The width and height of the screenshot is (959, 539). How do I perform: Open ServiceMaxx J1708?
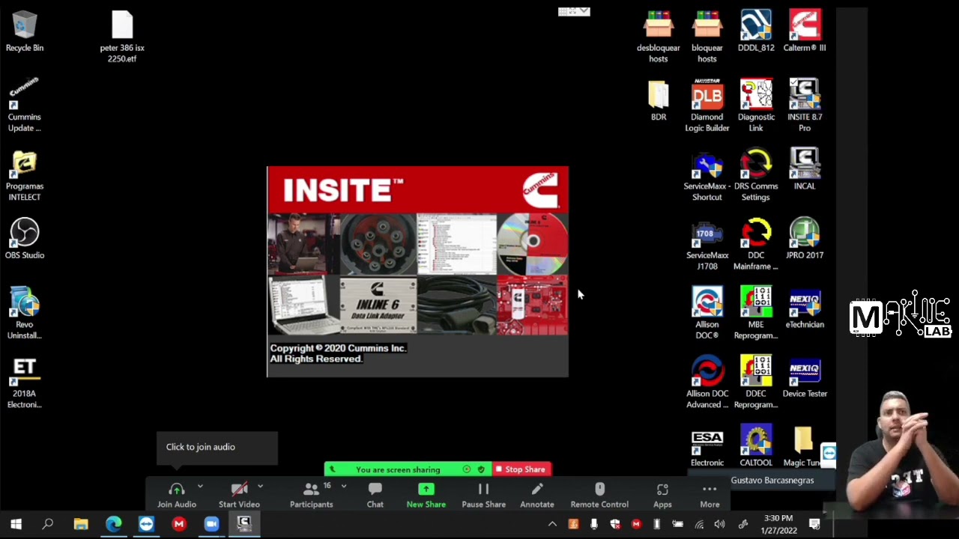[x=707, y=245]
